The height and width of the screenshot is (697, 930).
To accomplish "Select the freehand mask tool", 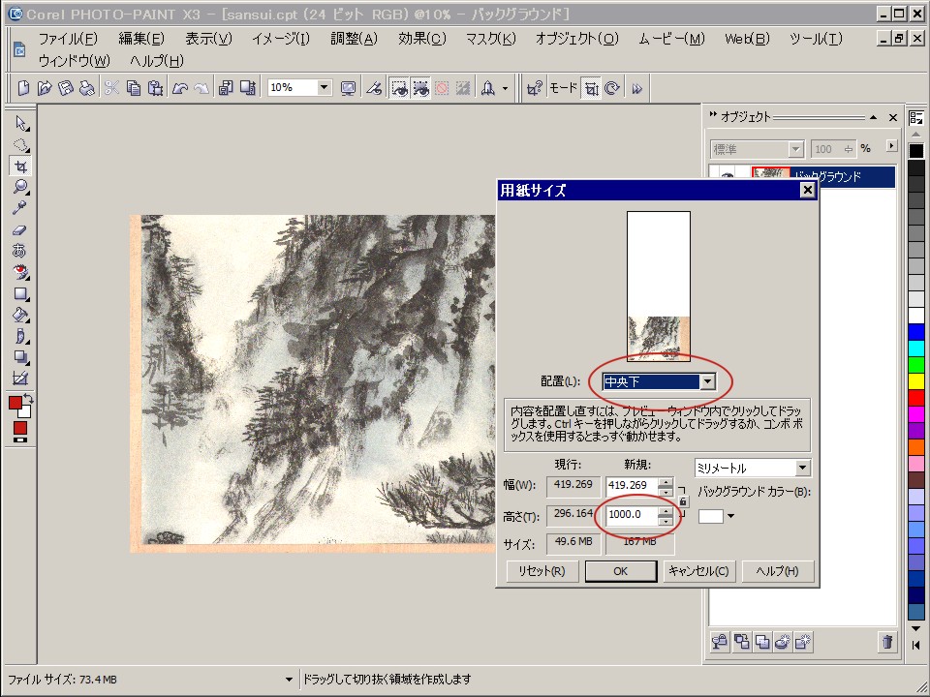I will [20, 144].
